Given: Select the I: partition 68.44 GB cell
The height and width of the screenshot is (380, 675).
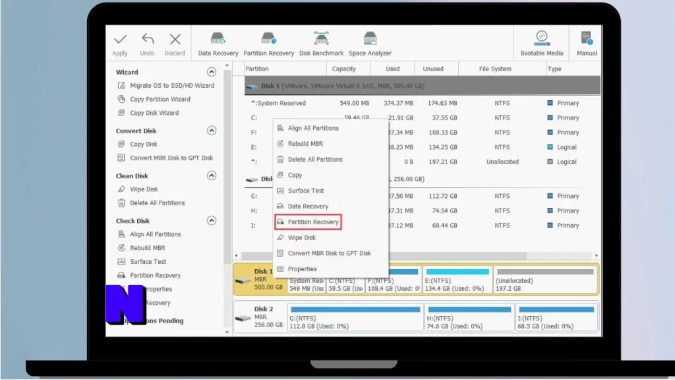Looking at the screenshot, I should point(442,226).
